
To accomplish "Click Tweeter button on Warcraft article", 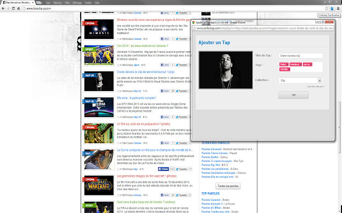I will pyautogui.click(x=182, y=195).
